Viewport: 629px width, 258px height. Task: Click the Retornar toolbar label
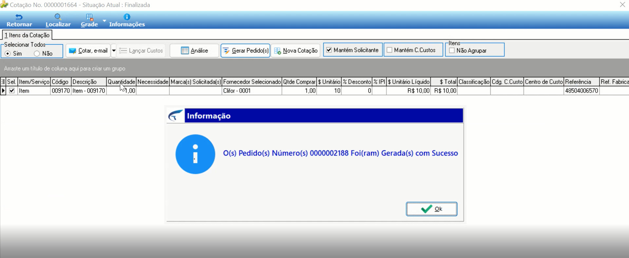pos(19,24)
